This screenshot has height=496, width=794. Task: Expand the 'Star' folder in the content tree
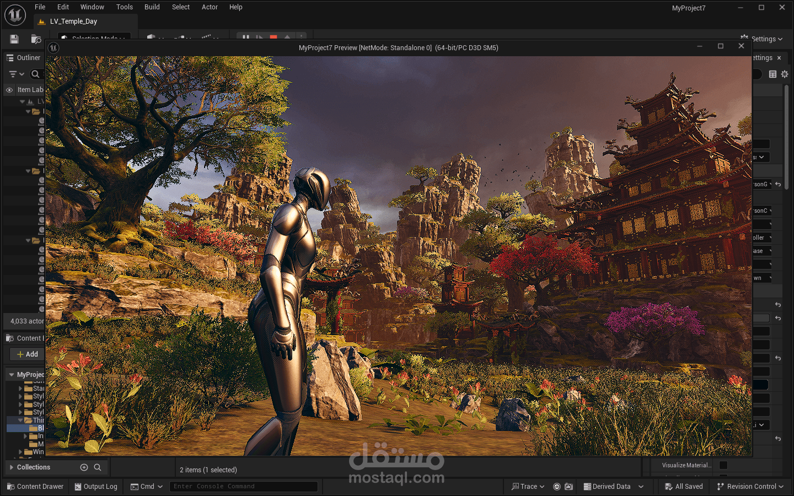[x=20, y=389]
